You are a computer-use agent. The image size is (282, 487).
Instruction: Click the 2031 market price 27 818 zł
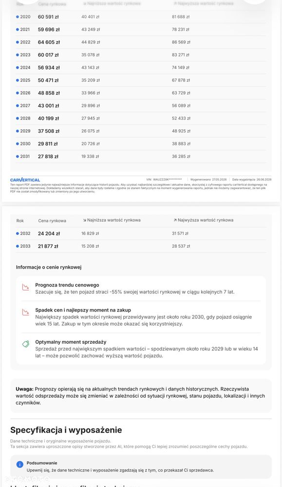coord(48,156)
